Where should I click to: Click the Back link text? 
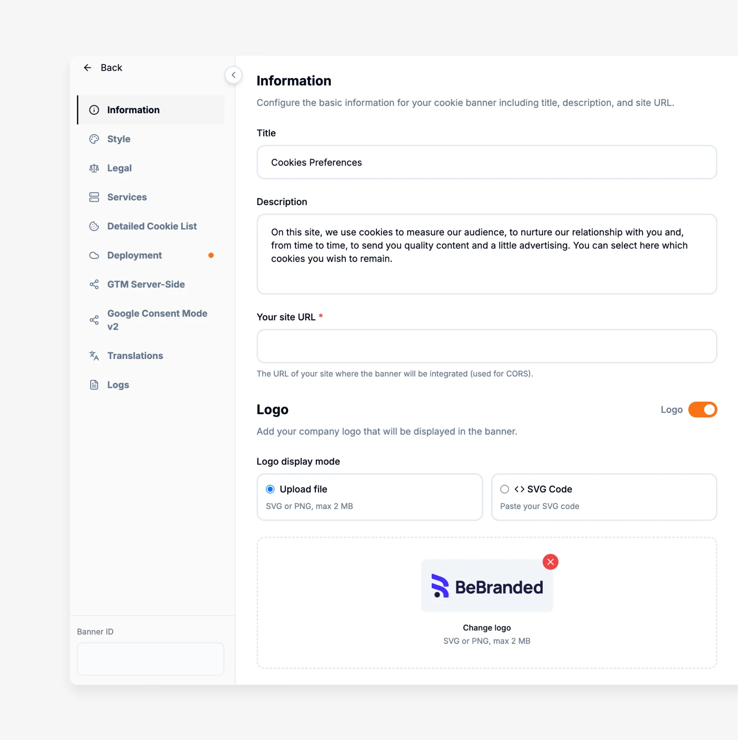click(111, 67)
